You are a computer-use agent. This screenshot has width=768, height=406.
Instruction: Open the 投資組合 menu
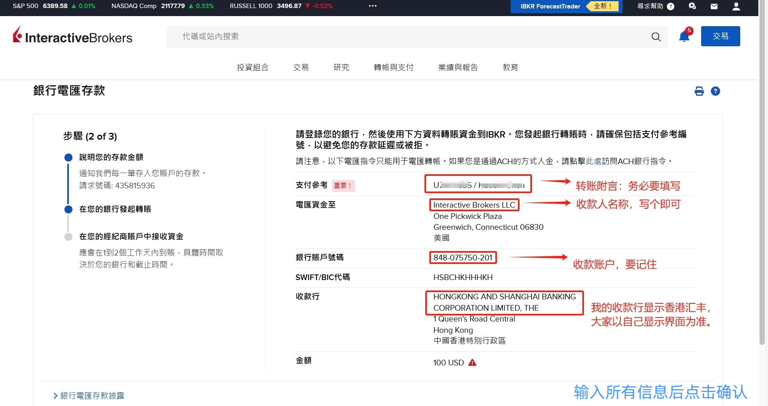point(253,67)
